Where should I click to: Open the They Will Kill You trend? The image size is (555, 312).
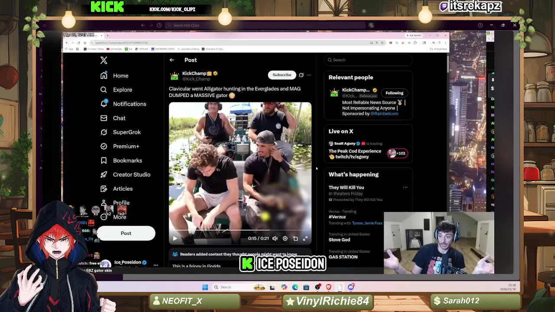pos(346,187)
